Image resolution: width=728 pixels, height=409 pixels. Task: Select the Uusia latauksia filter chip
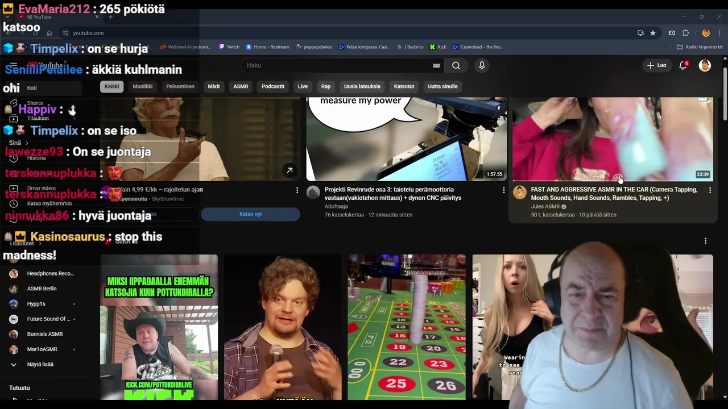tap(362, 86)
